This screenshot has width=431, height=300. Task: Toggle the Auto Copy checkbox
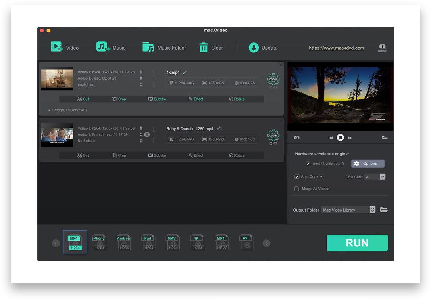(x=297, y=176)
